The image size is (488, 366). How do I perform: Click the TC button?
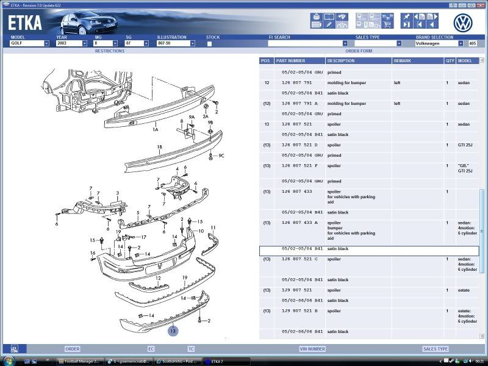[x=191, y=349]
